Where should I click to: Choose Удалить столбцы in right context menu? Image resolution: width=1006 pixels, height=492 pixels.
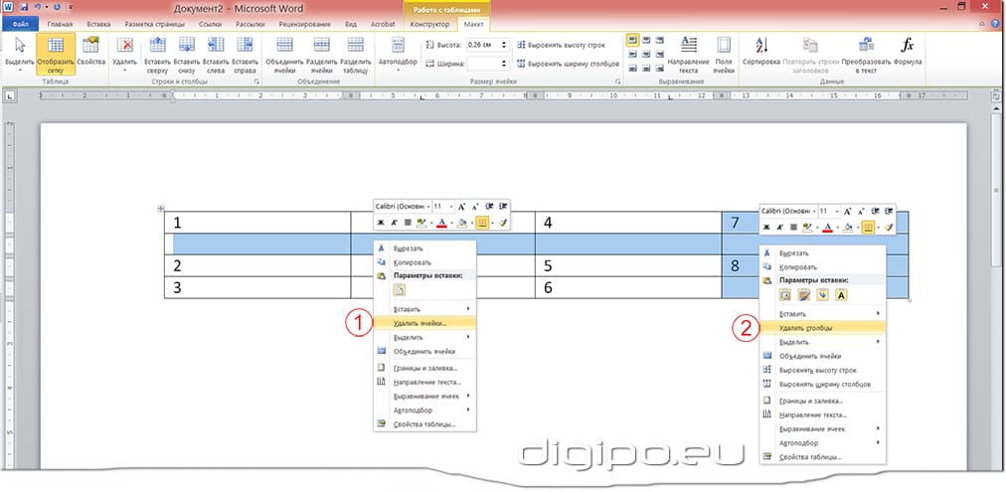point(805,327)
